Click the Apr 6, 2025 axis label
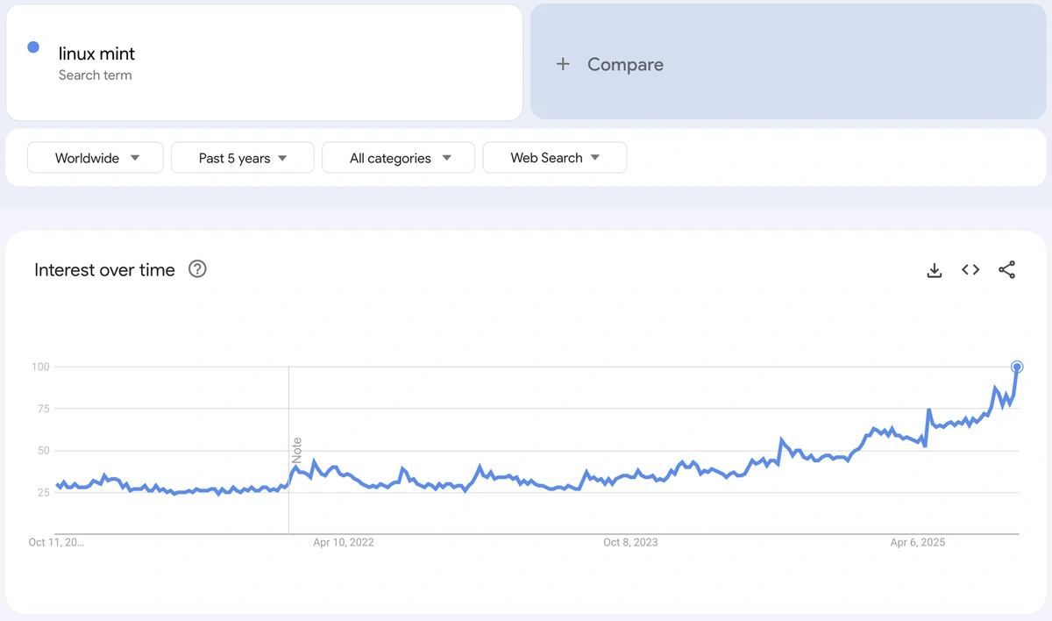This screenshot has height=621, width=1052. tap(917, 542)
